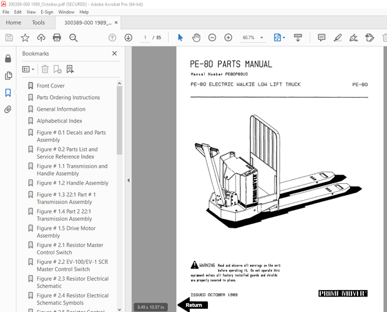Viewport: 387px width, 312px height.
Task: Activate the hand pan tool
Action: tap(196, 38)
